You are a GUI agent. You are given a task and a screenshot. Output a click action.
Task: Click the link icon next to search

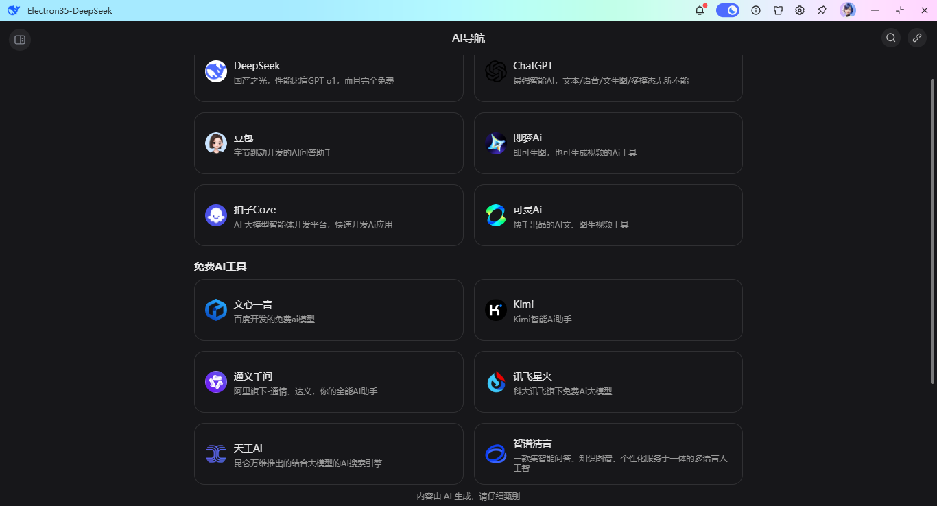coord(917,38)
